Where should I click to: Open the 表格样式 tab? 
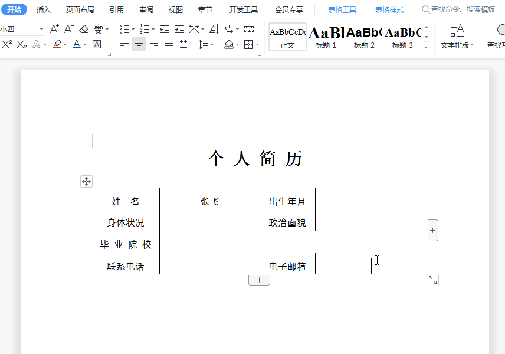click(x=389, y=10)
